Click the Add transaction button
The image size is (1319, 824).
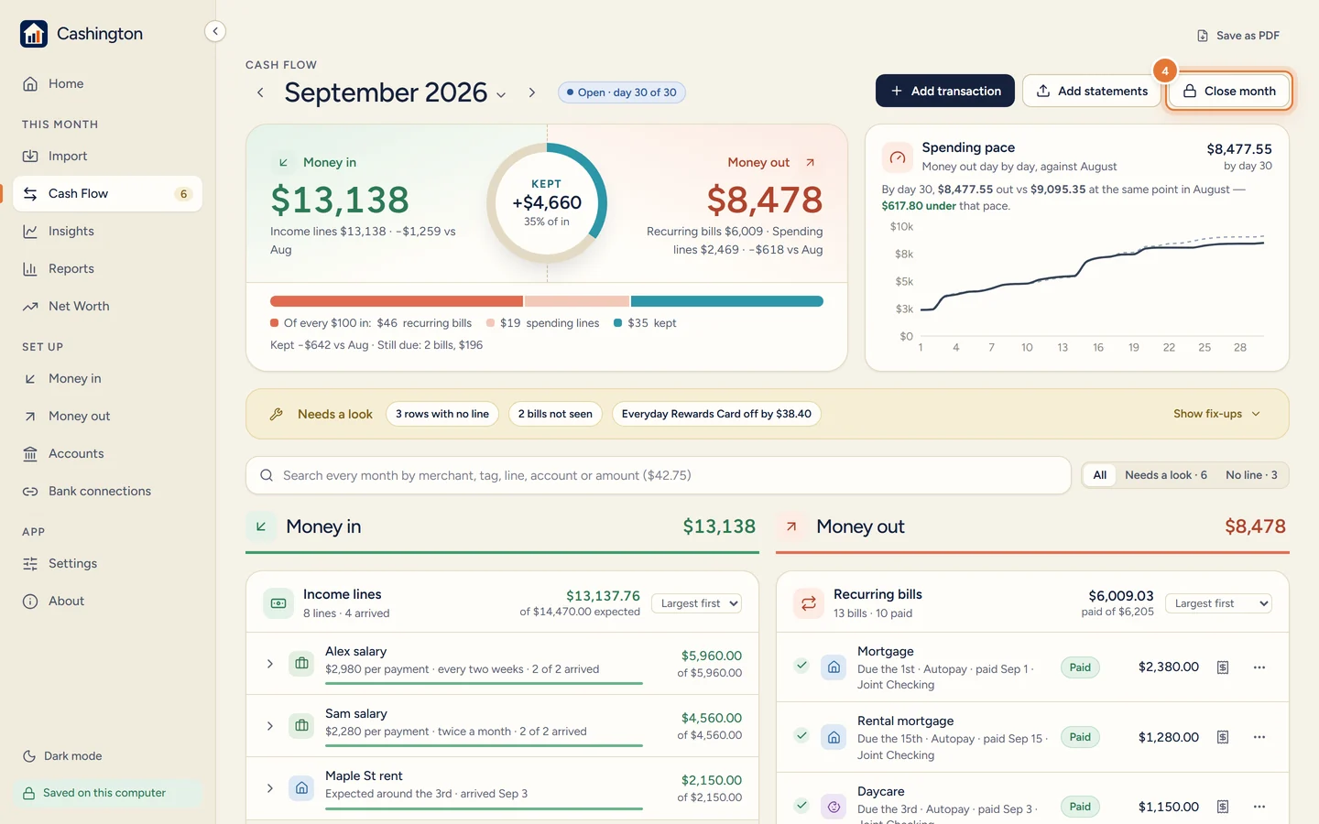(x=945, y=91)
